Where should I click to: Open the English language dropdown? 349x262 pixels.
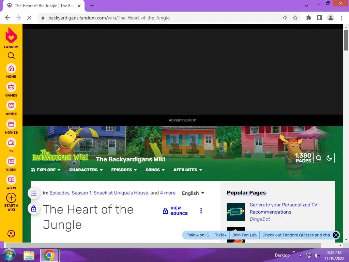pyautogui.click(x=193, y=193)
